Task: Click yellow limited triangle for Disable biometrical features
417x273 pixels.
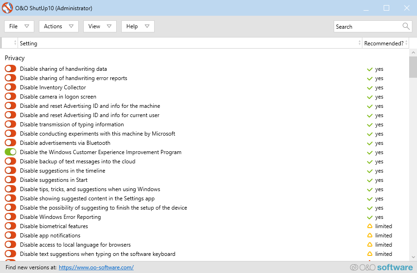Action: 369,226
